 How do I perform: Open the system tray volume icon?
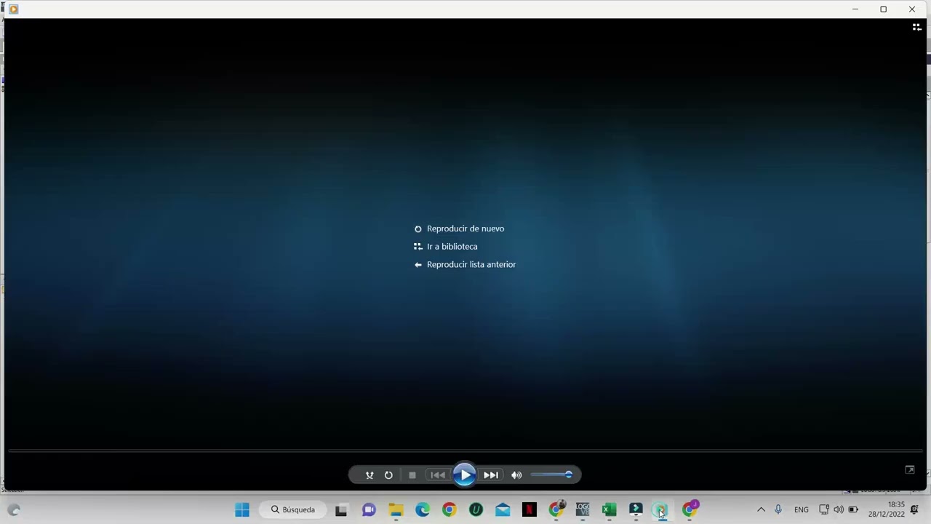839,509
